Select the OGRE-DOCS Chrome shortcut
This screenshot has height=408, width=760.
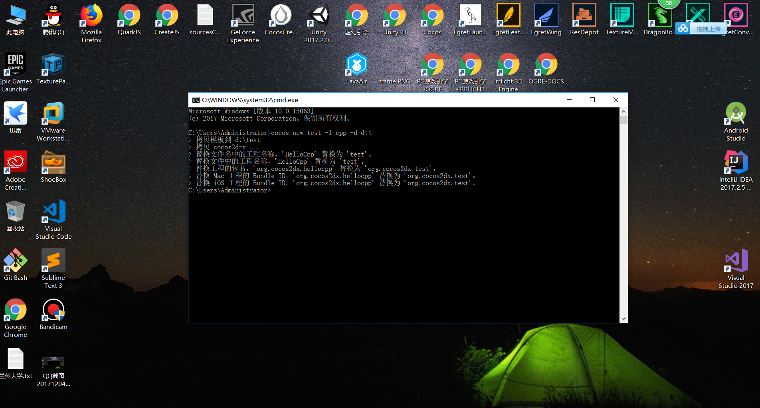(x=546, y=69)
